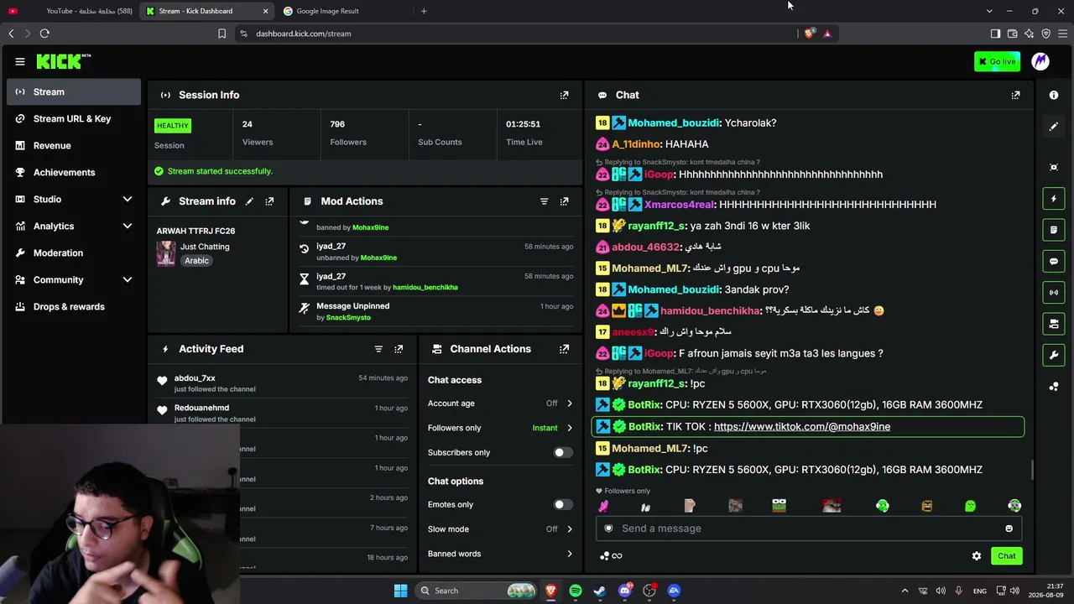Pop out the Channel Actions panel
Viewport: 1074px width, 604px height.
click(x=564, y=349)
